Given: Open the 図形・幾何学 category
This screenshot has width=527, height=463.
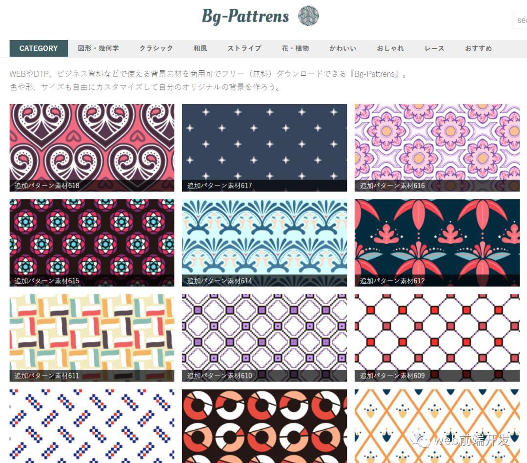Looking at the screenshot, I should point(98,48).
